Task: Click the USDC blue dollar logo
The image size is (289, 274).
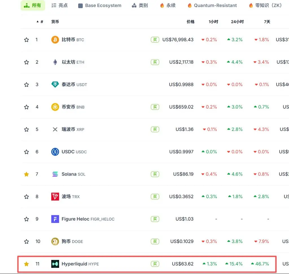Action: click(55, 152)
